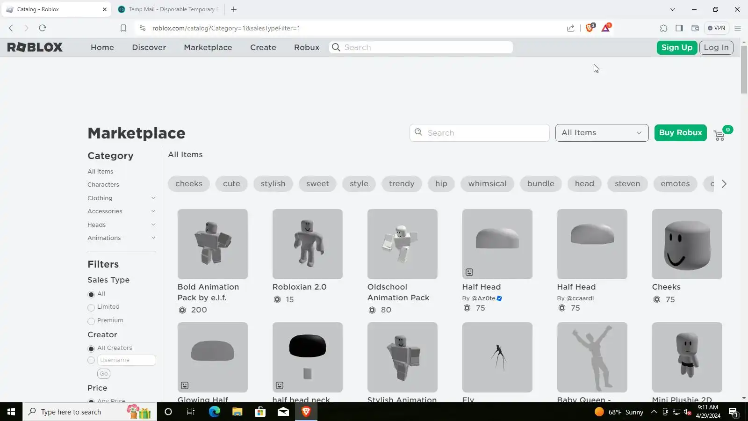Click the Buy Robux button
This screenshot has height=421, width=748.
pyautogui.click(x=681, y=133)
